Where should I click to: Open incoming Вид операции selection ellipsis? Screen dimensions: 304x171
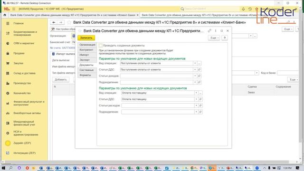pyautogui.click(x=199, y=63)
